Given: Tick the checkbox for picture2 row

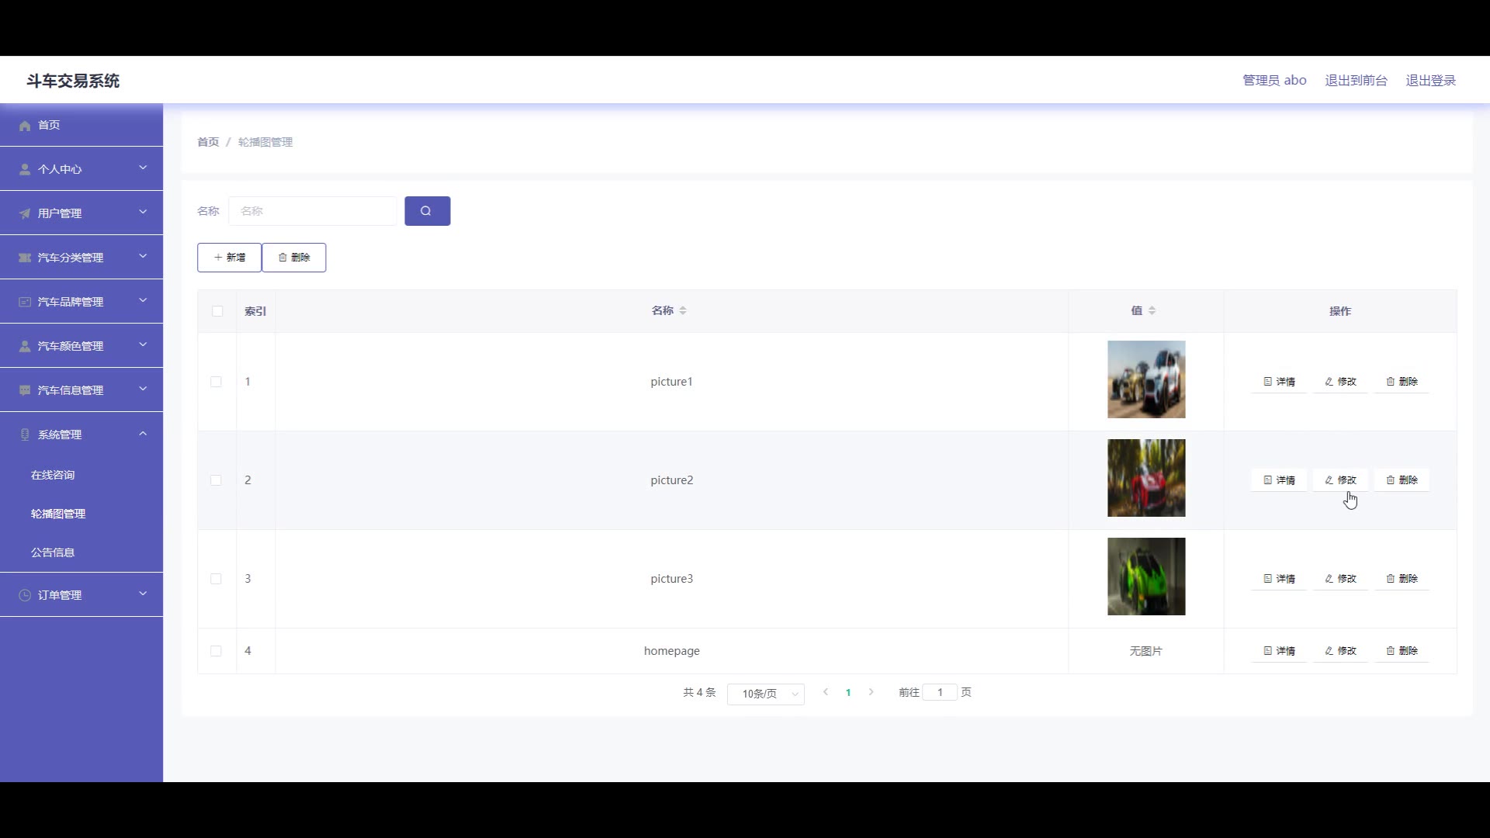Looking at the screenshot, I should (x=216, y=480).
